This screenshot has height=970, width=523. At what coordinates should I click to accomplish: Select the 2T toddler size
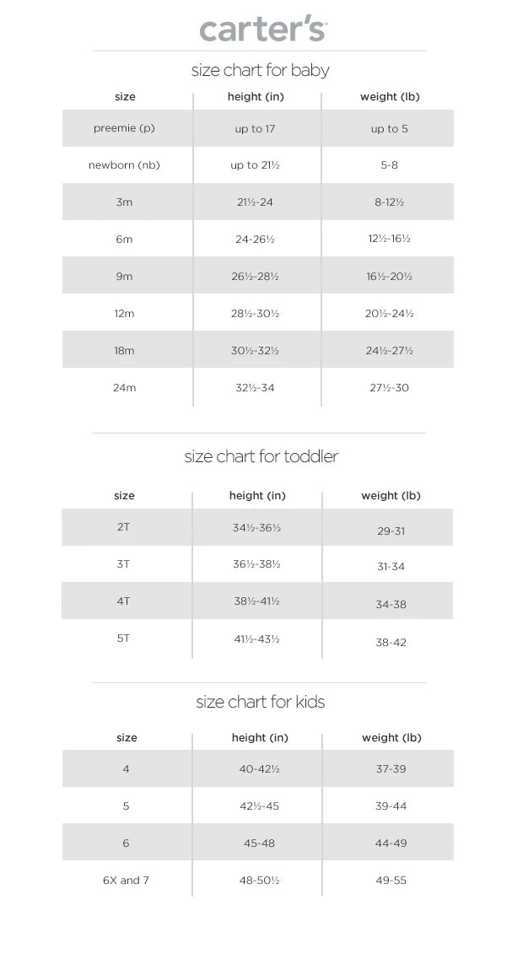[x=123, y=527]
